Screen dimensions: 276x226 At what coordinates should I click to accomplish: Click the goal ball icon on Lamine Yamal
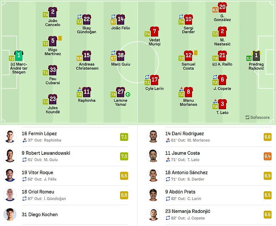[x=128, y=95]
